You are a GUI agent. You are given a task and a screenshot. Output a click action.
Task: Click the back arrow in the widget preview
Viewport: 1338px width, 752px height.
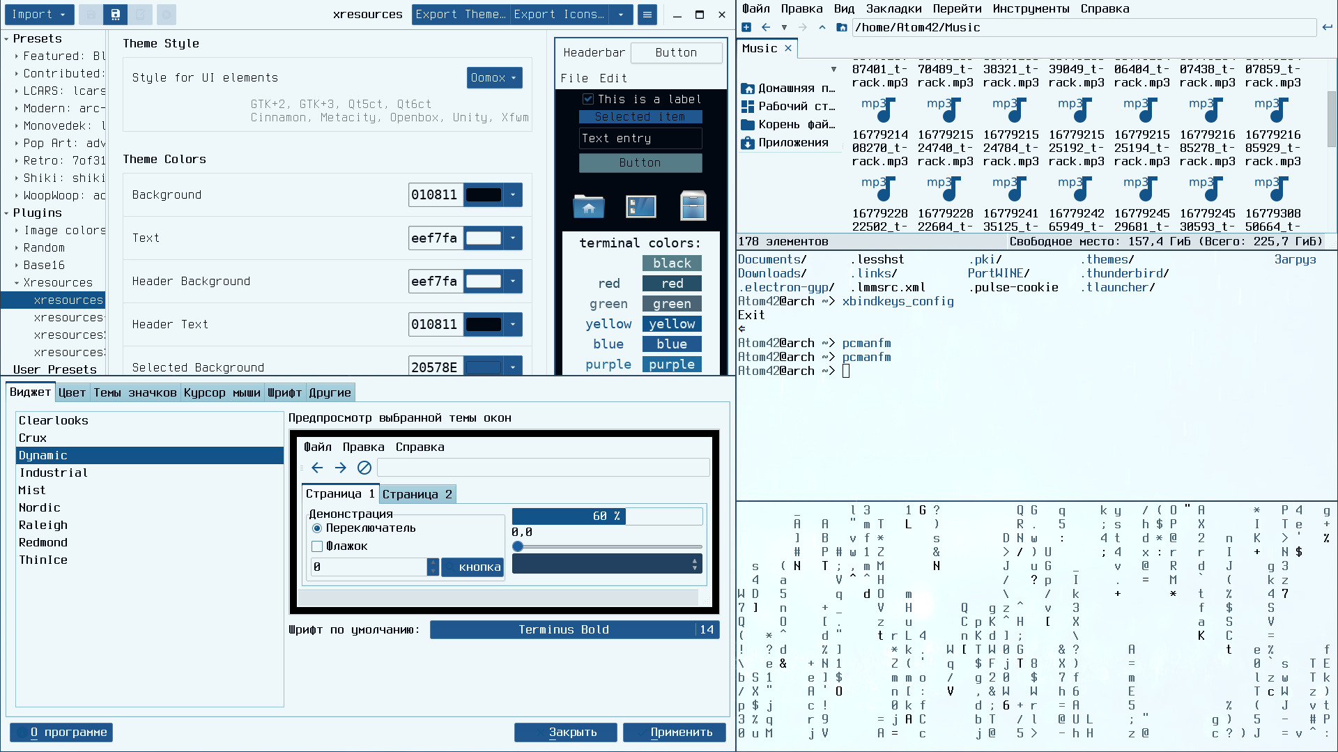click(x=317, y=468)
